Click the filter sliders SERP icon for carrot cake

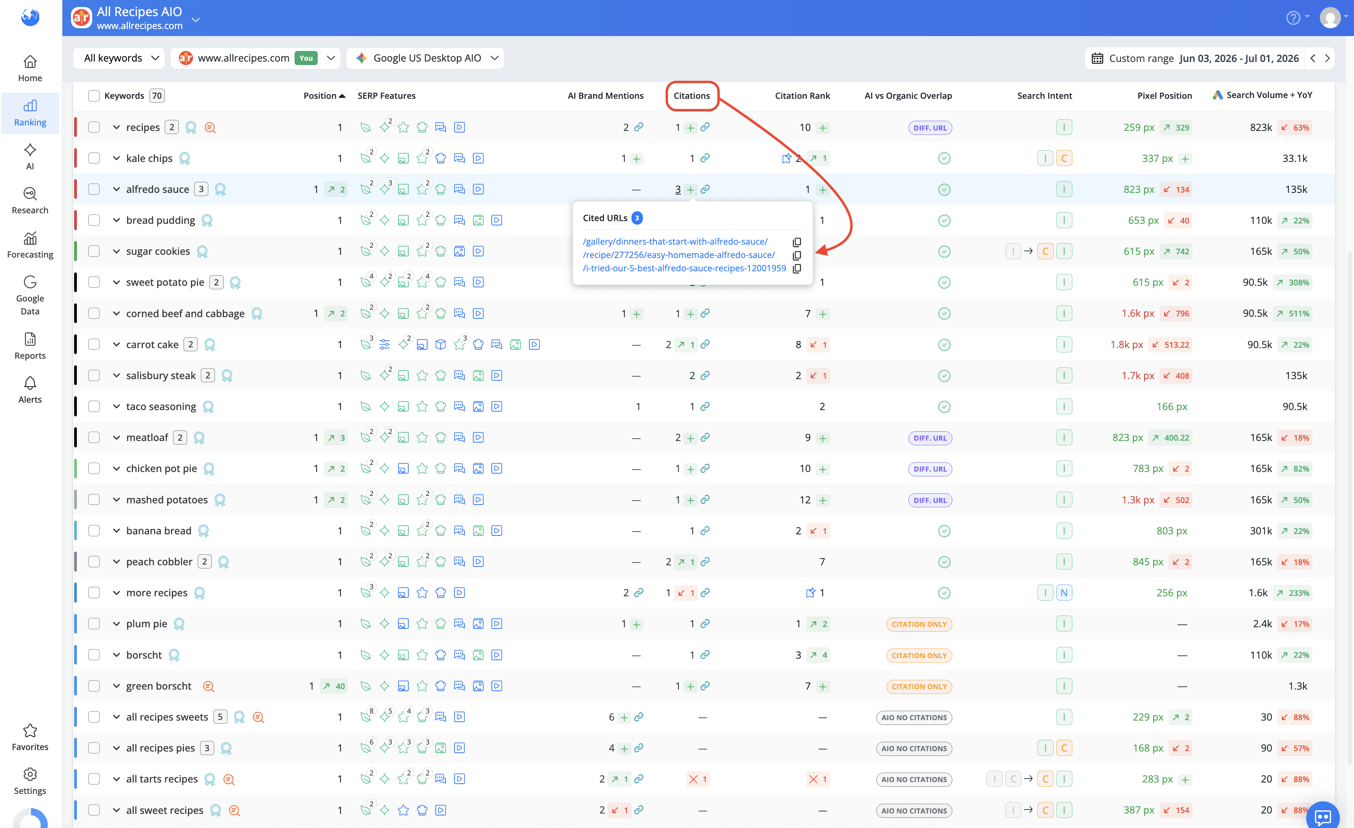click(385, 345)
